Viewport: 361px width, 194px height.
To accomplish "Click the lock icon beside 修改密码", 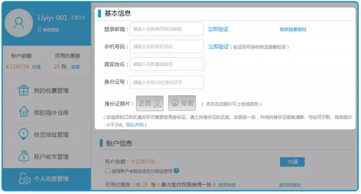I will pyautogui.click(x=39, y=30).
